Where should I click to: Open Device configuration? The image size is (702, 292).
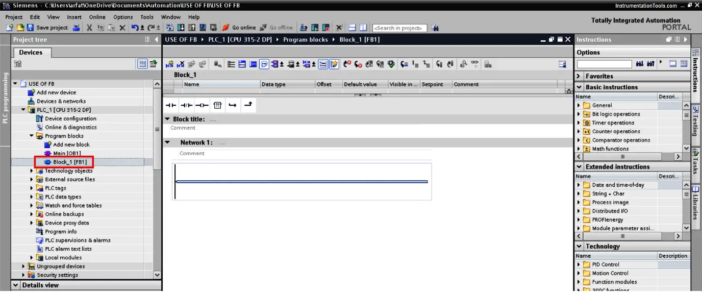70,118
